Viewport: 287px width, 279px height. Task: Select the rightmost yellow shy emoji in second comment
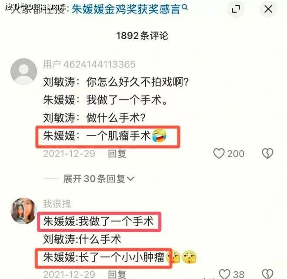click(189, 257)
